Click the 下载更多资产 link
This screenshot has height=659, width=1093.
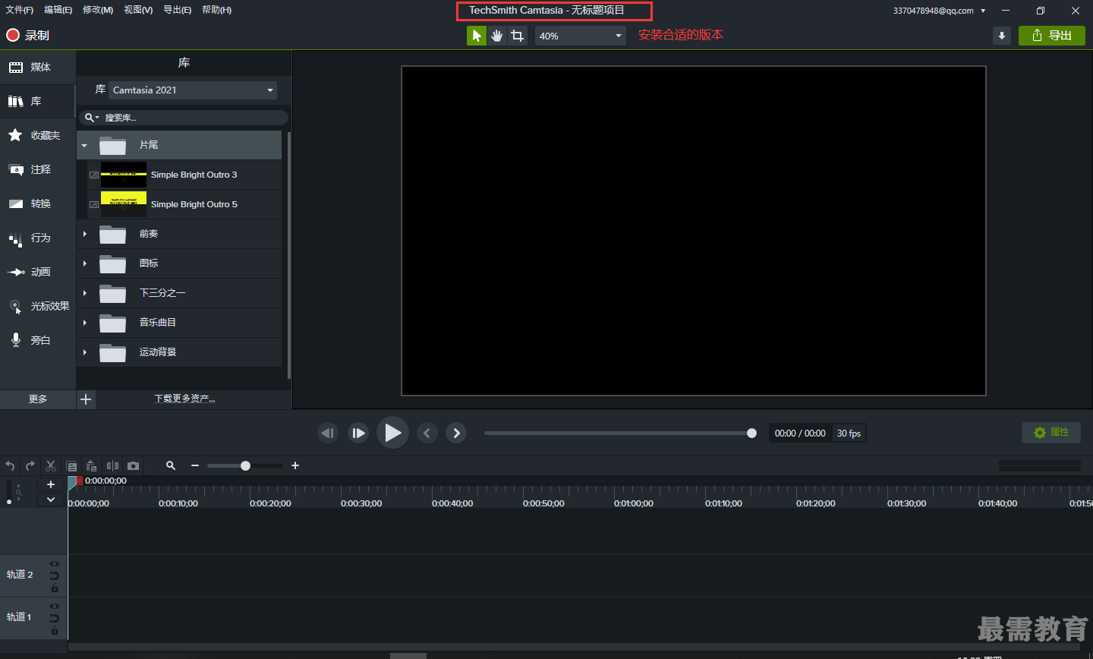point(184,399)
